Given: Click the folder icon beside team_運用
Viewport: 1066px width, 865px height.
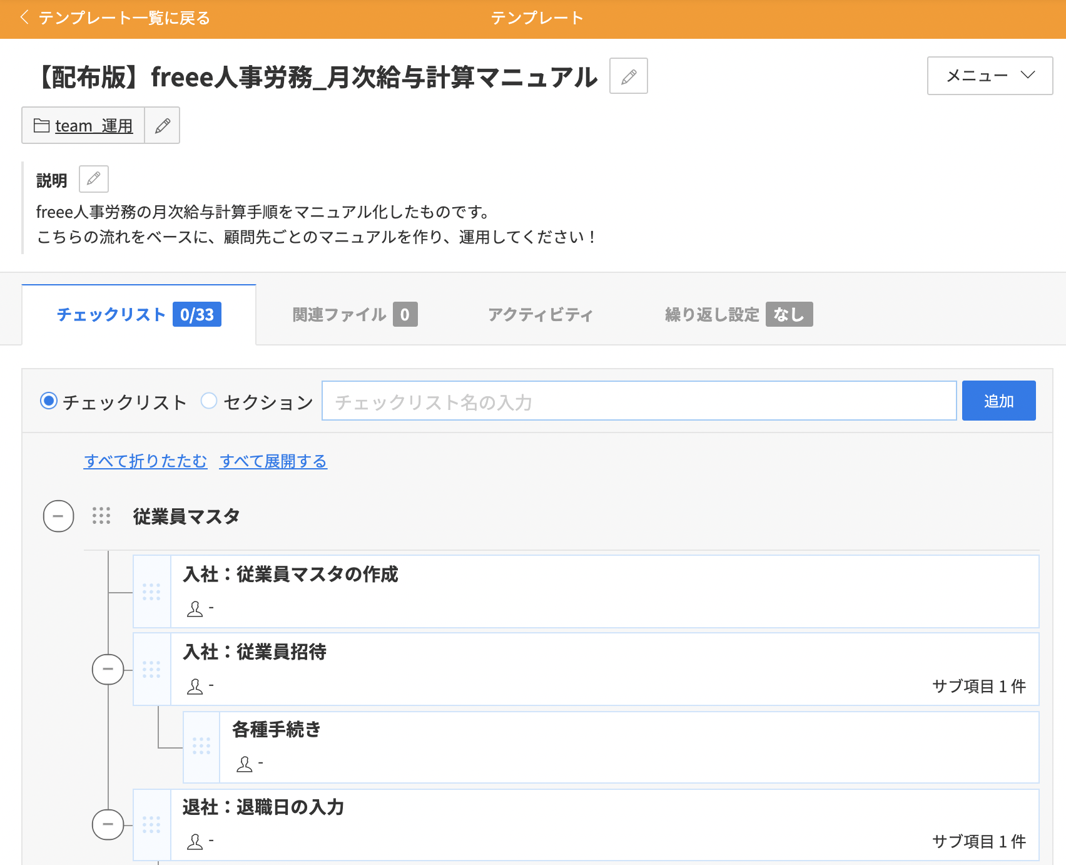Looking at the screenshot, I should coord(42,126).
